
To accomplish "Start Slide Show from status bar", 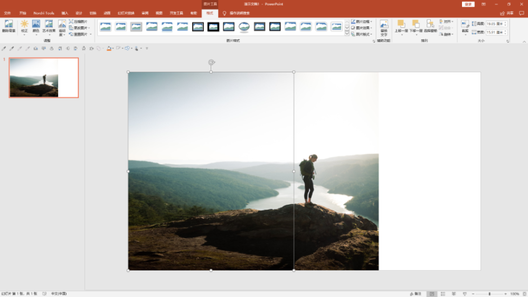I will (x=465, y=294).
